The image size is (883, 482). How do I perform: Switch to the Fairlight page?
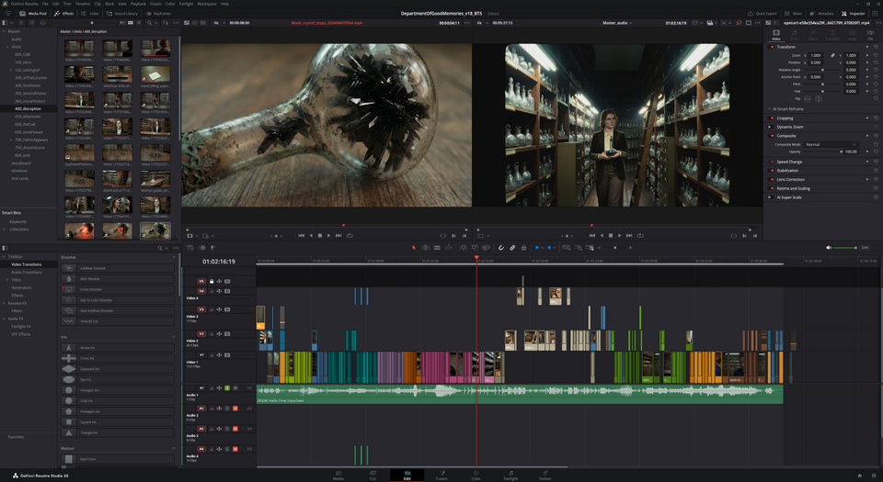click(x=510, y=476)
